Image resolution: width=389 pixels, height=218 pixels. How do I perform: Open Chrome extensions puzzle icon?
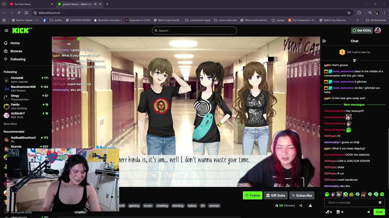(x=359, y=13)
